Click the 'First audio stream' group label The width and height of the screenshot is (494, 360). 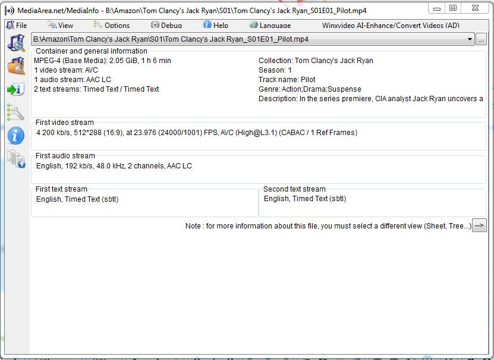(65, 156)
